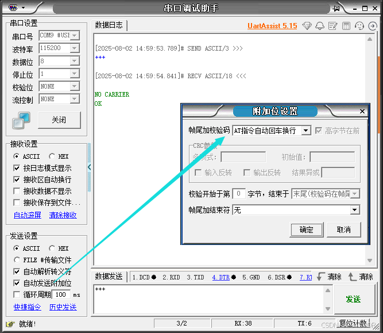This screenshot has width=383, height=333.
Task: Open the 帧尾加结束符 dropdown
Action: (355, 210)
